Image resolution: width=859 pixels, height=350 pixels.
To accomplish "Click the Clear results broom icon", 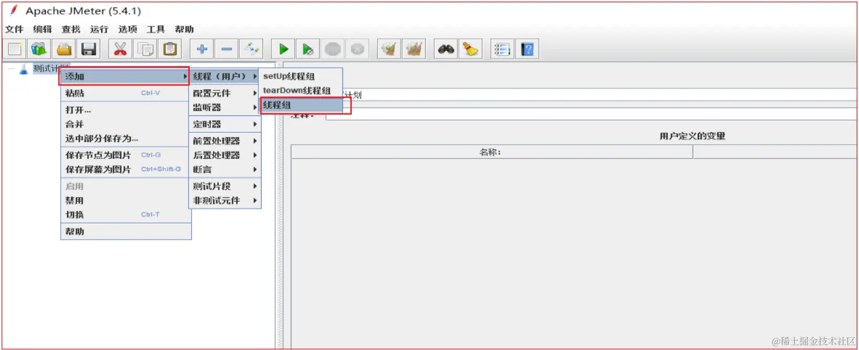I will [x=389, y=49].
